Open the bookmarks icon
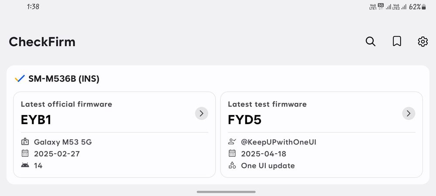The image size is (436, 196). pyautogui.click(x=397, y=42)
